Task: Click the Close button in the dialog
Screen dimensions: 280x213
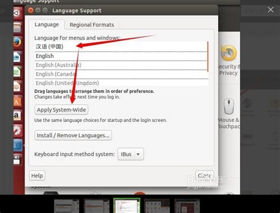Action: click(x=204, y=175)
